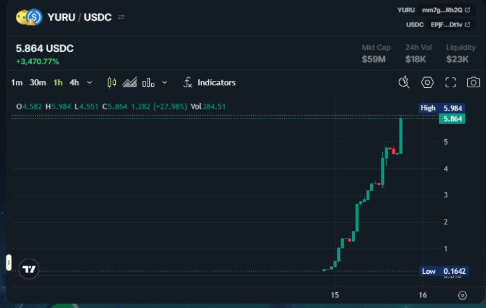486x308 pixels.
Task: Select the active 1h timeframe tab
Action: (58, 82)
